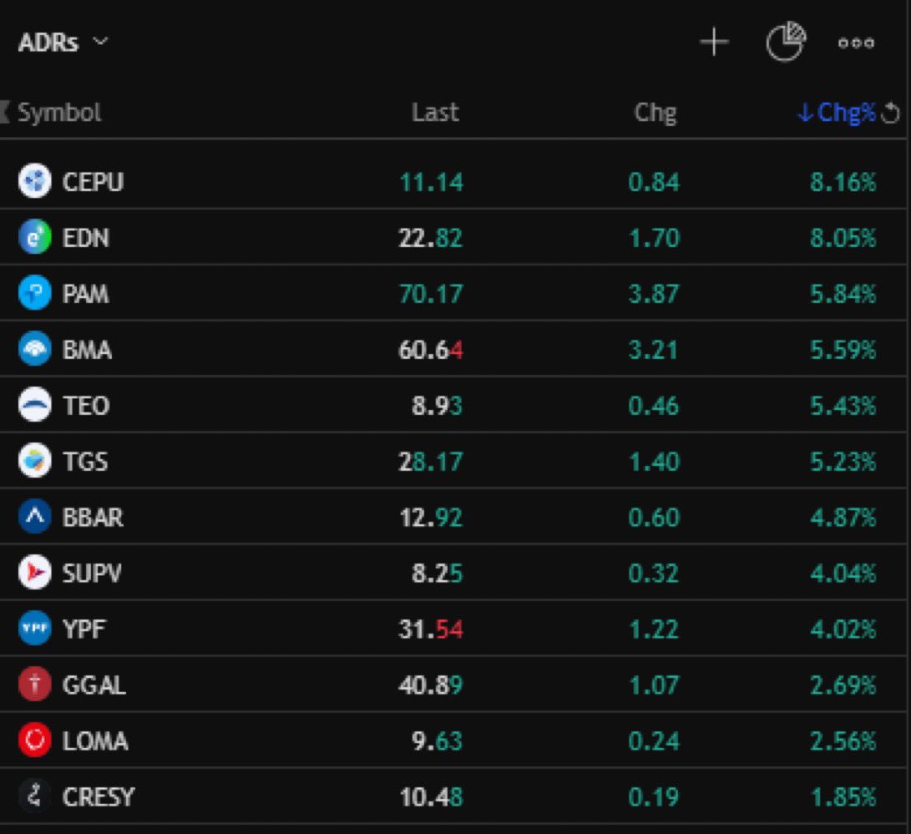Click LOMA last price 9.63
The image size is (911, 834).
pos(437,741)
